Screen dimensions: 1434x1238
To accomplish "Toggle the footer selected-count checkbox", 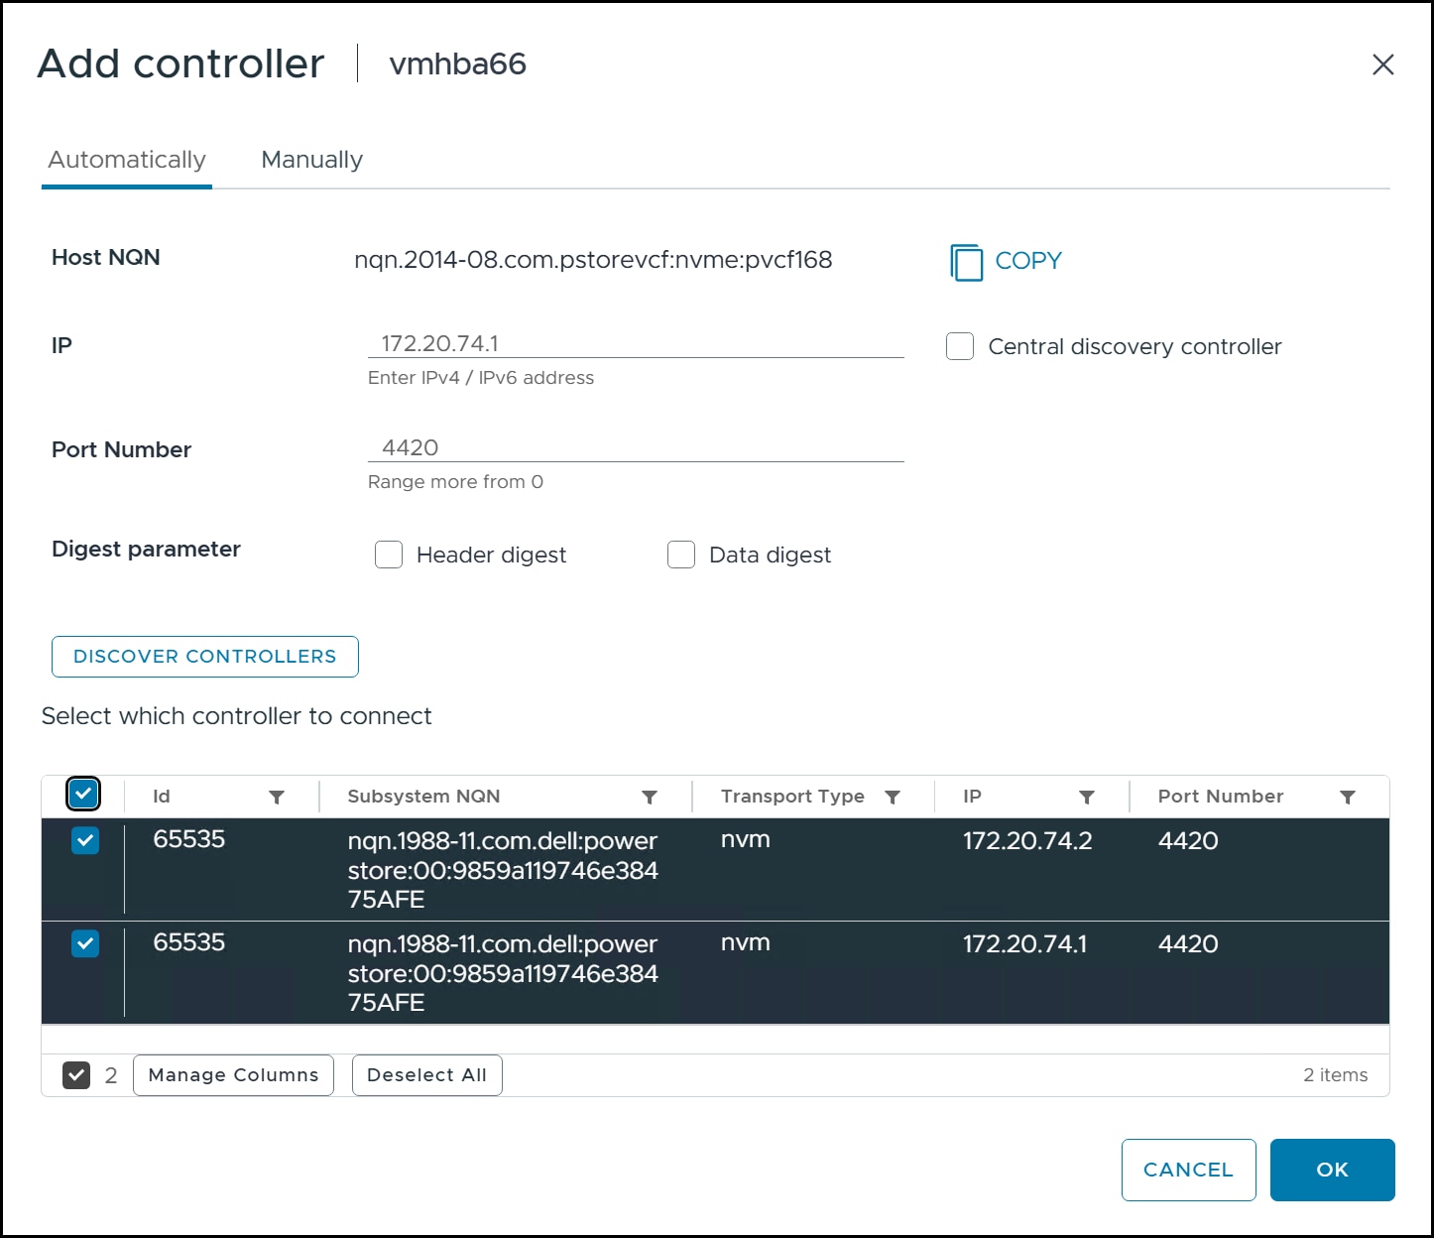I will tap(76, 1074).
